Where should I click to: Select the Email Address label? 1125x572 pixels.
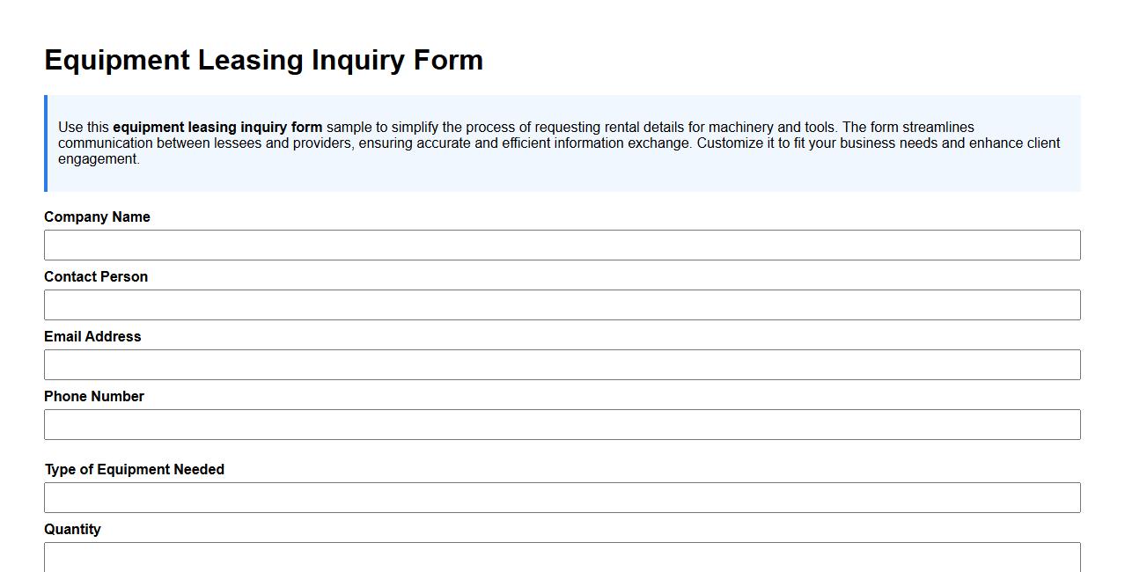92,336
